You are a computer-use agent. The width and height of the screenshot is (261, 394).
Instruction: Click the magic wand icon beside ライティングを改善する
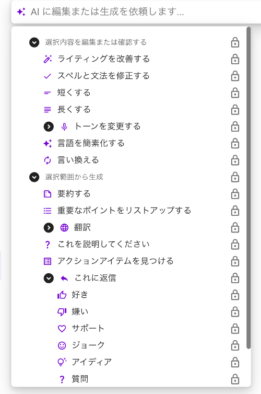click(48, 59)
